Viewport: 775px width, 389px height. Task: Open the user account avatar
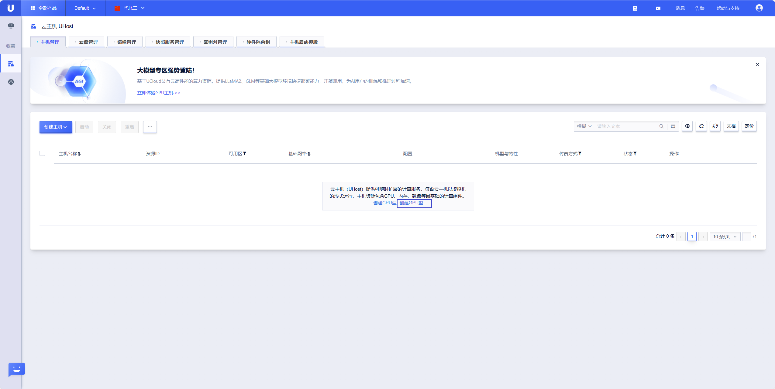759,8
